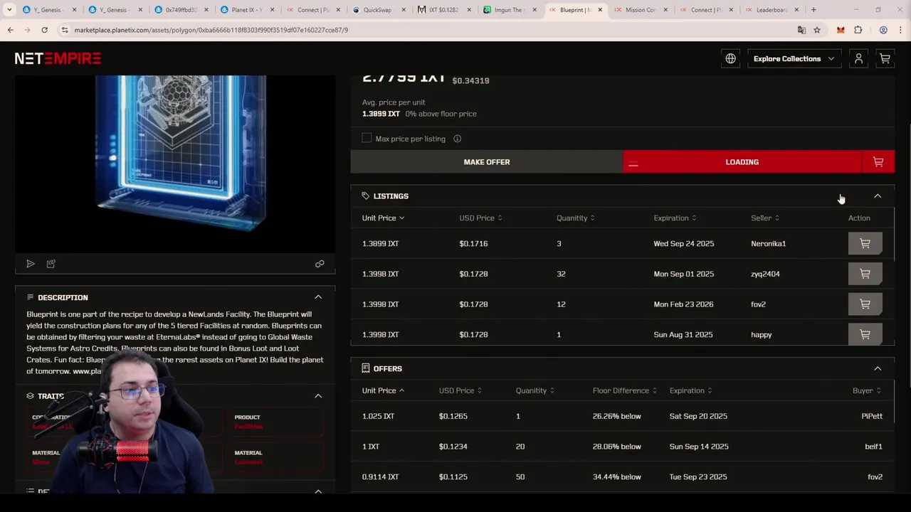Open buyer beif1 profile
The width and height of the screenshot is (911, 512).
point(873,447)
